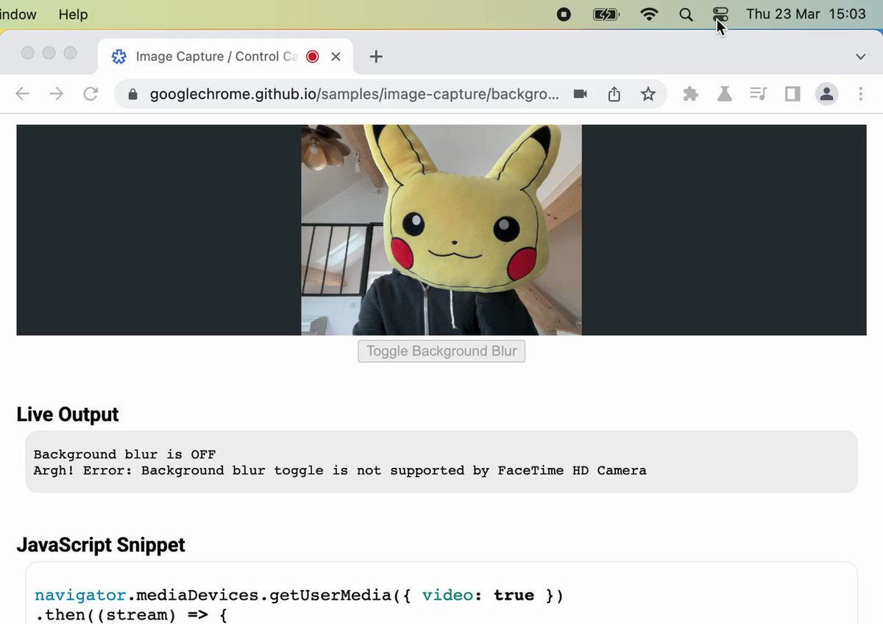Open date and time Thu 23 Mar
The width and height of the screenshot is (883, 624).
[x=806, y=14]
